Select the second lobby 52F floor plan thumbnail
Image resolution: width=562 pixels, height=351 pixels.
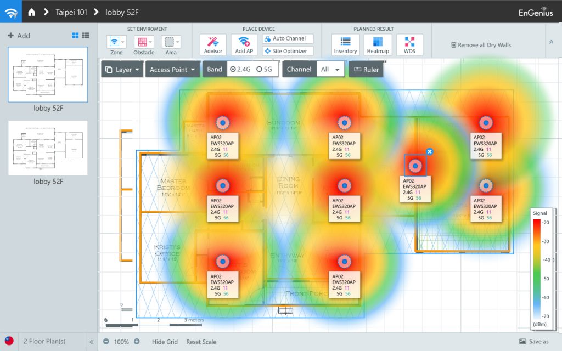[48, 148]
